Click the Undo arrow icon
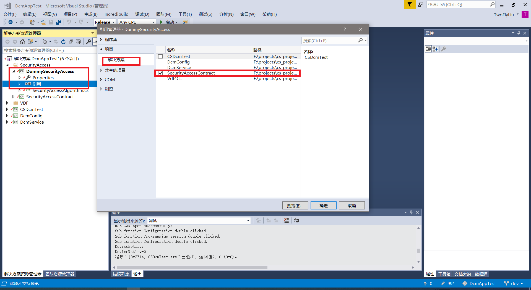 click(69, 22)
